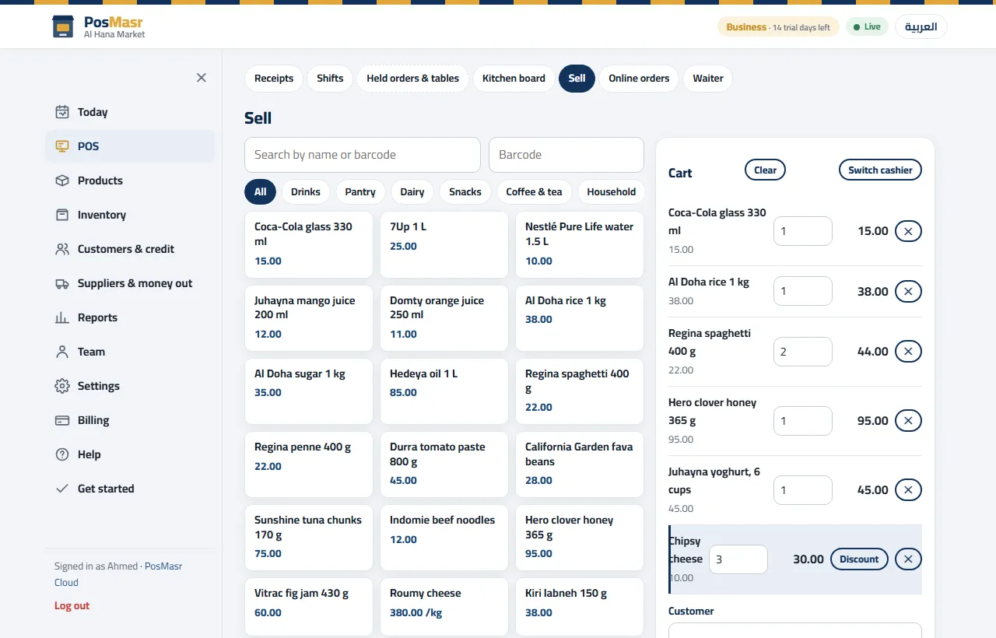Remove Hero clover honey from cart
Screen dimensions: 996x638
point(908,421)
